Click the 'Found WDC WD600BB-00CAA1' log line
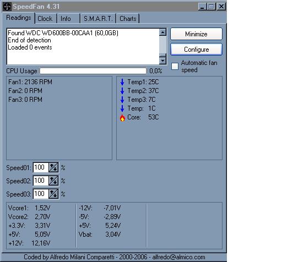This screenshot has width=282, height=262. pos(63,33)
